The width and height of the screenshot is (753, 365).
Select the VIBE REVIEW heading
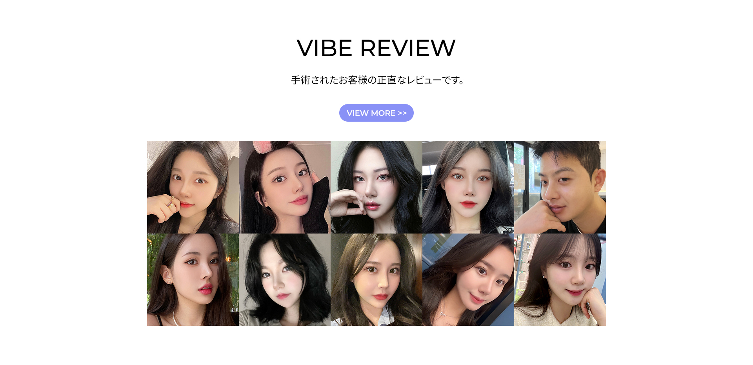376,48
